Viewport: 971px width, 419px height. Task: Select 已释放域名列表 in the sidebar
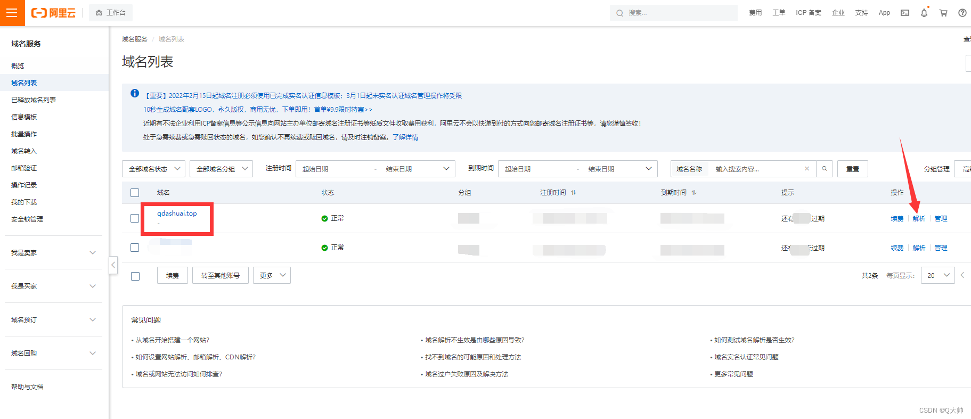(34, 100)
